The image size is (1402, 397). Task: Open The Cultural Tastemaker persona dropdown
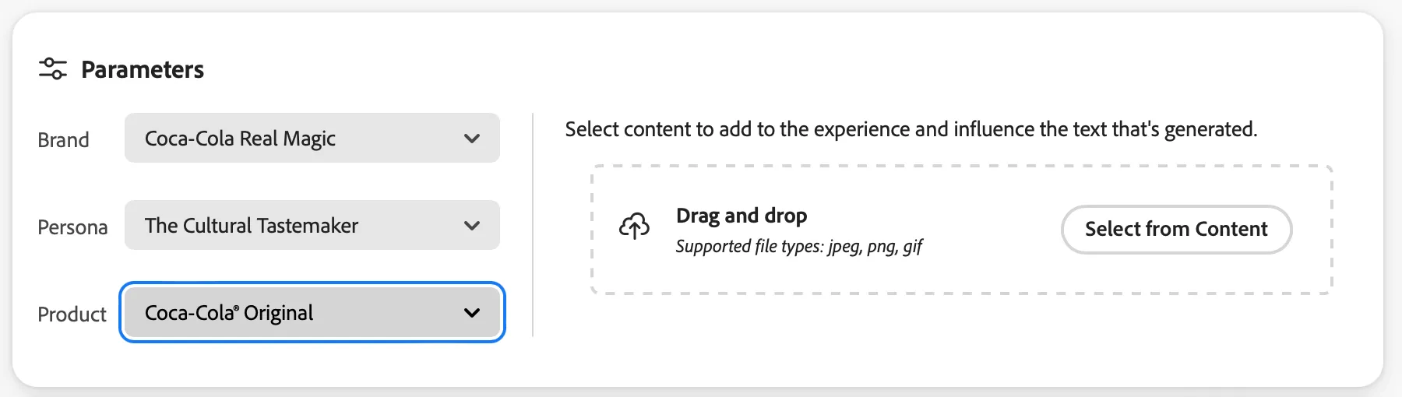(312, 225)
